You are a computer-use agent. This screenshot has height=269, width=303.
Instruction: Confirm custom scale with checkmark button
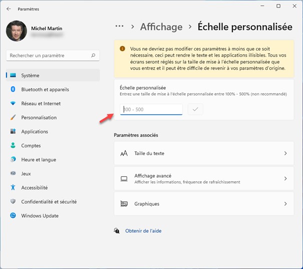[195, 109]
